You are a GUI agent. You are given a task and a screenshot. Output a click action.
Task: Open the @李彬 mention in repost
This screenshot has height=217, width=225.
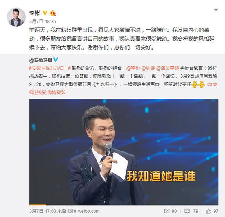pyautogui.click(x=133, y=68)
